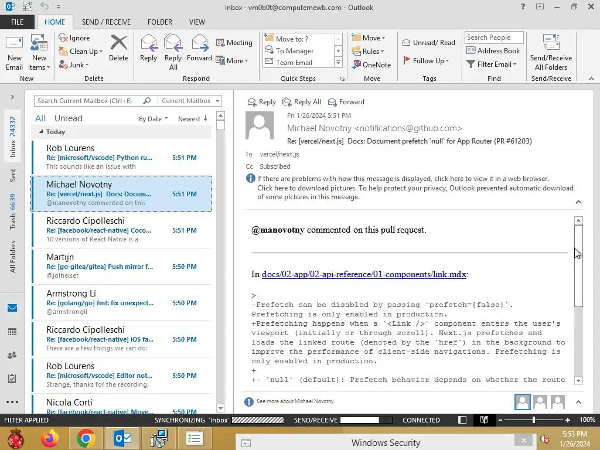Ignore the selected conversation
The width and height of the screenshot is (600, 450).
[x=74, y=38]
